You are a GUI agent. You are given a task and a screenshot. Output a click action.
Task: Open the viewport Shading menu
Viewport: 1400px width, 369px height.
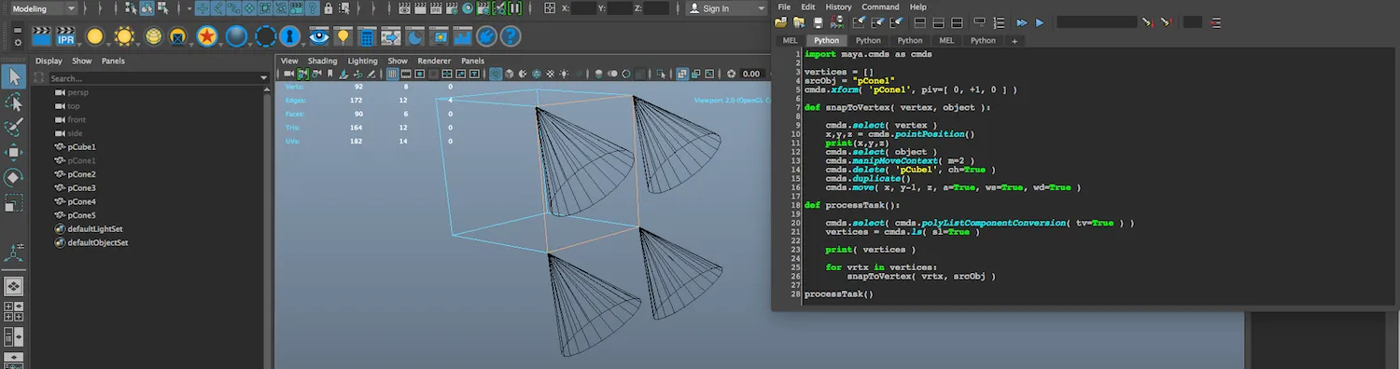(322, 61)
